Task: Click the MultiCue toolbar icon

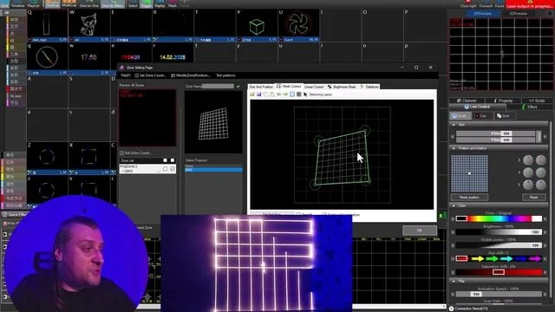Action: 69,3
